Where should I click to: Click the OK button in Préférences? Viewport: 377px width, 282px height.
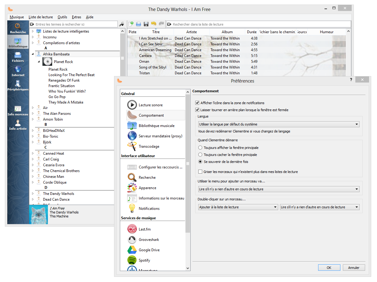click(329, 268)
